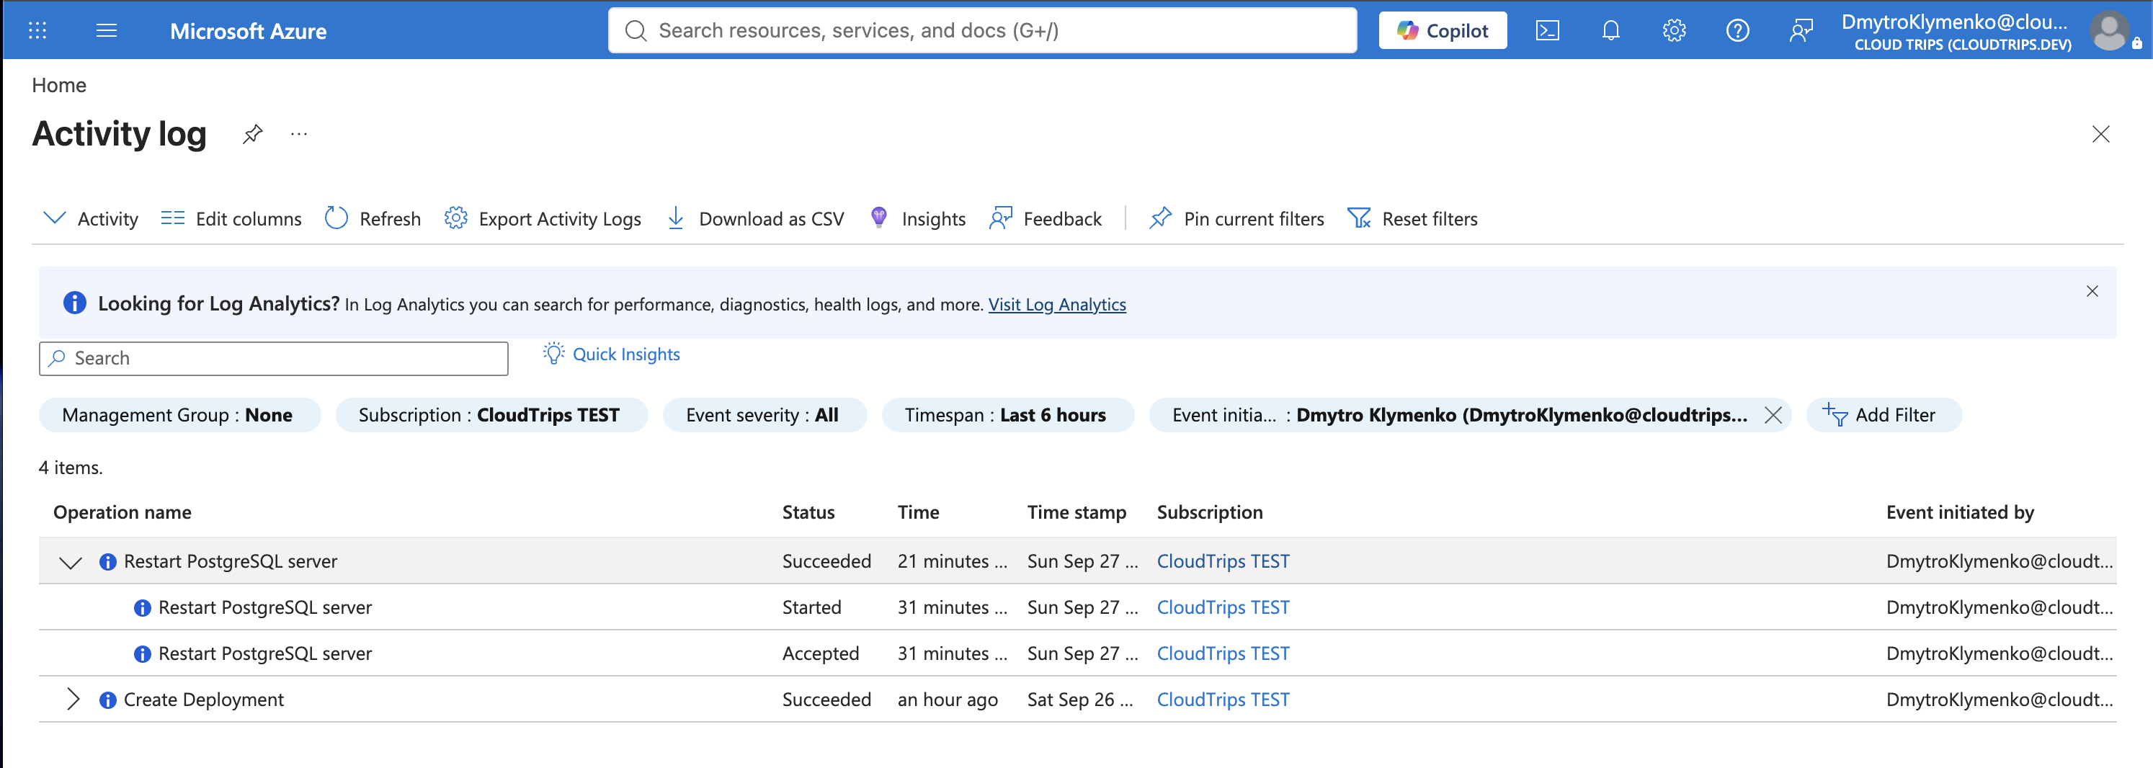The width and height of the screenshot is (2153, 768).
Task: Sort by Operation name column
Action: point(122,512)
